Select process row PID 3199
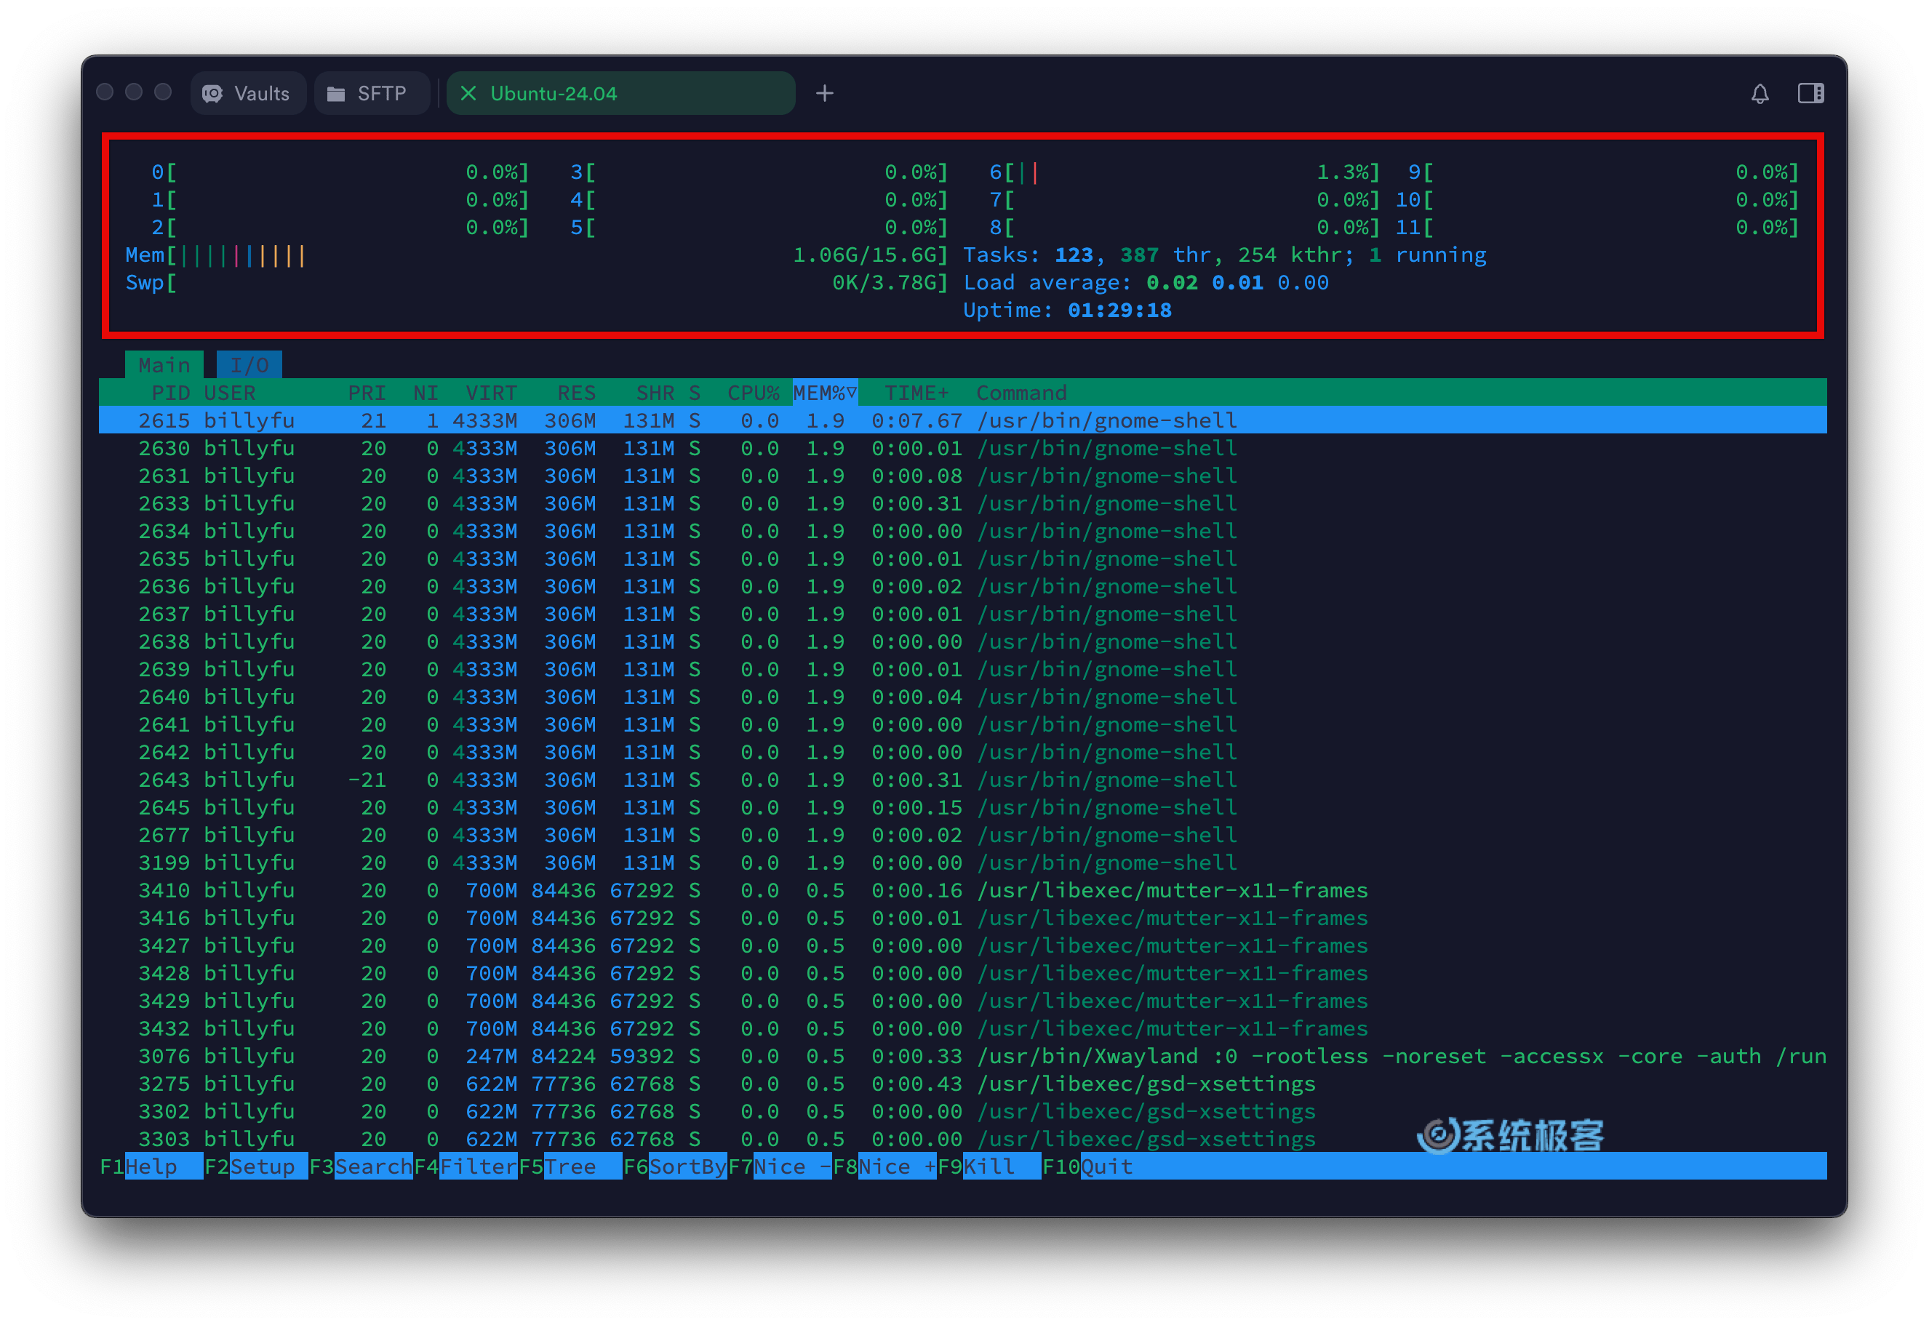This screenshot has height=1325, width=1929. pos(962,862)
